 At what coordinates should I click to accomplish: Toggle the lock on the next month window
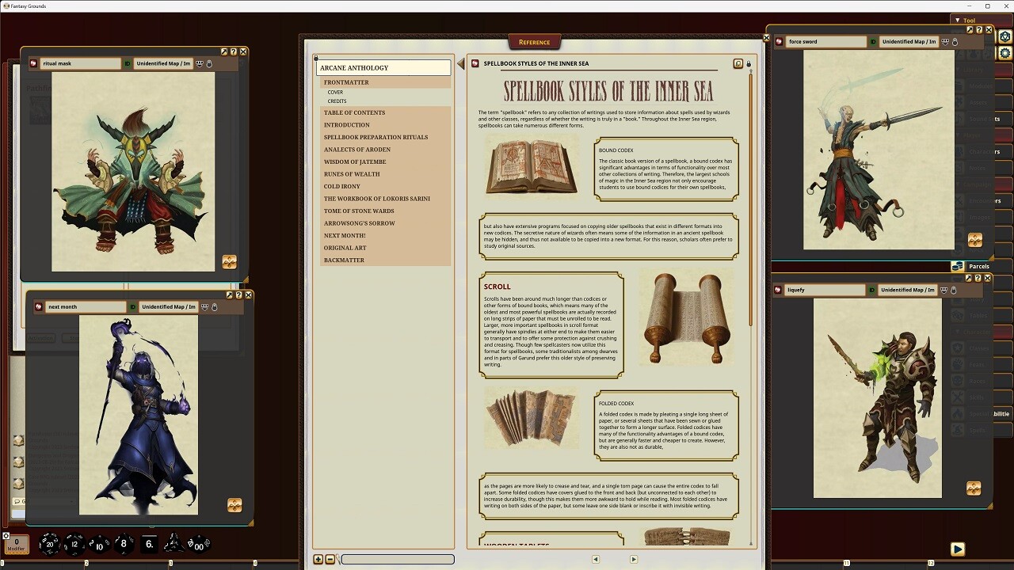(215, 306)
